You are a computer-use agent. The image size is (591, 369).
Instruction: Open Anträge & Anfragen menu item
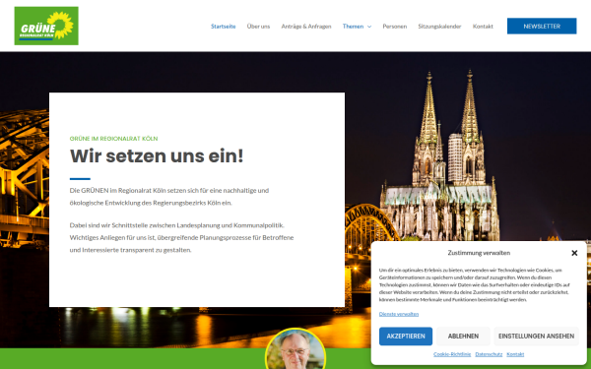coord(306,27)
